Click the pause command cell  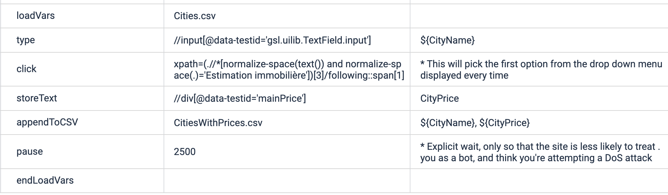pos(30,151)
